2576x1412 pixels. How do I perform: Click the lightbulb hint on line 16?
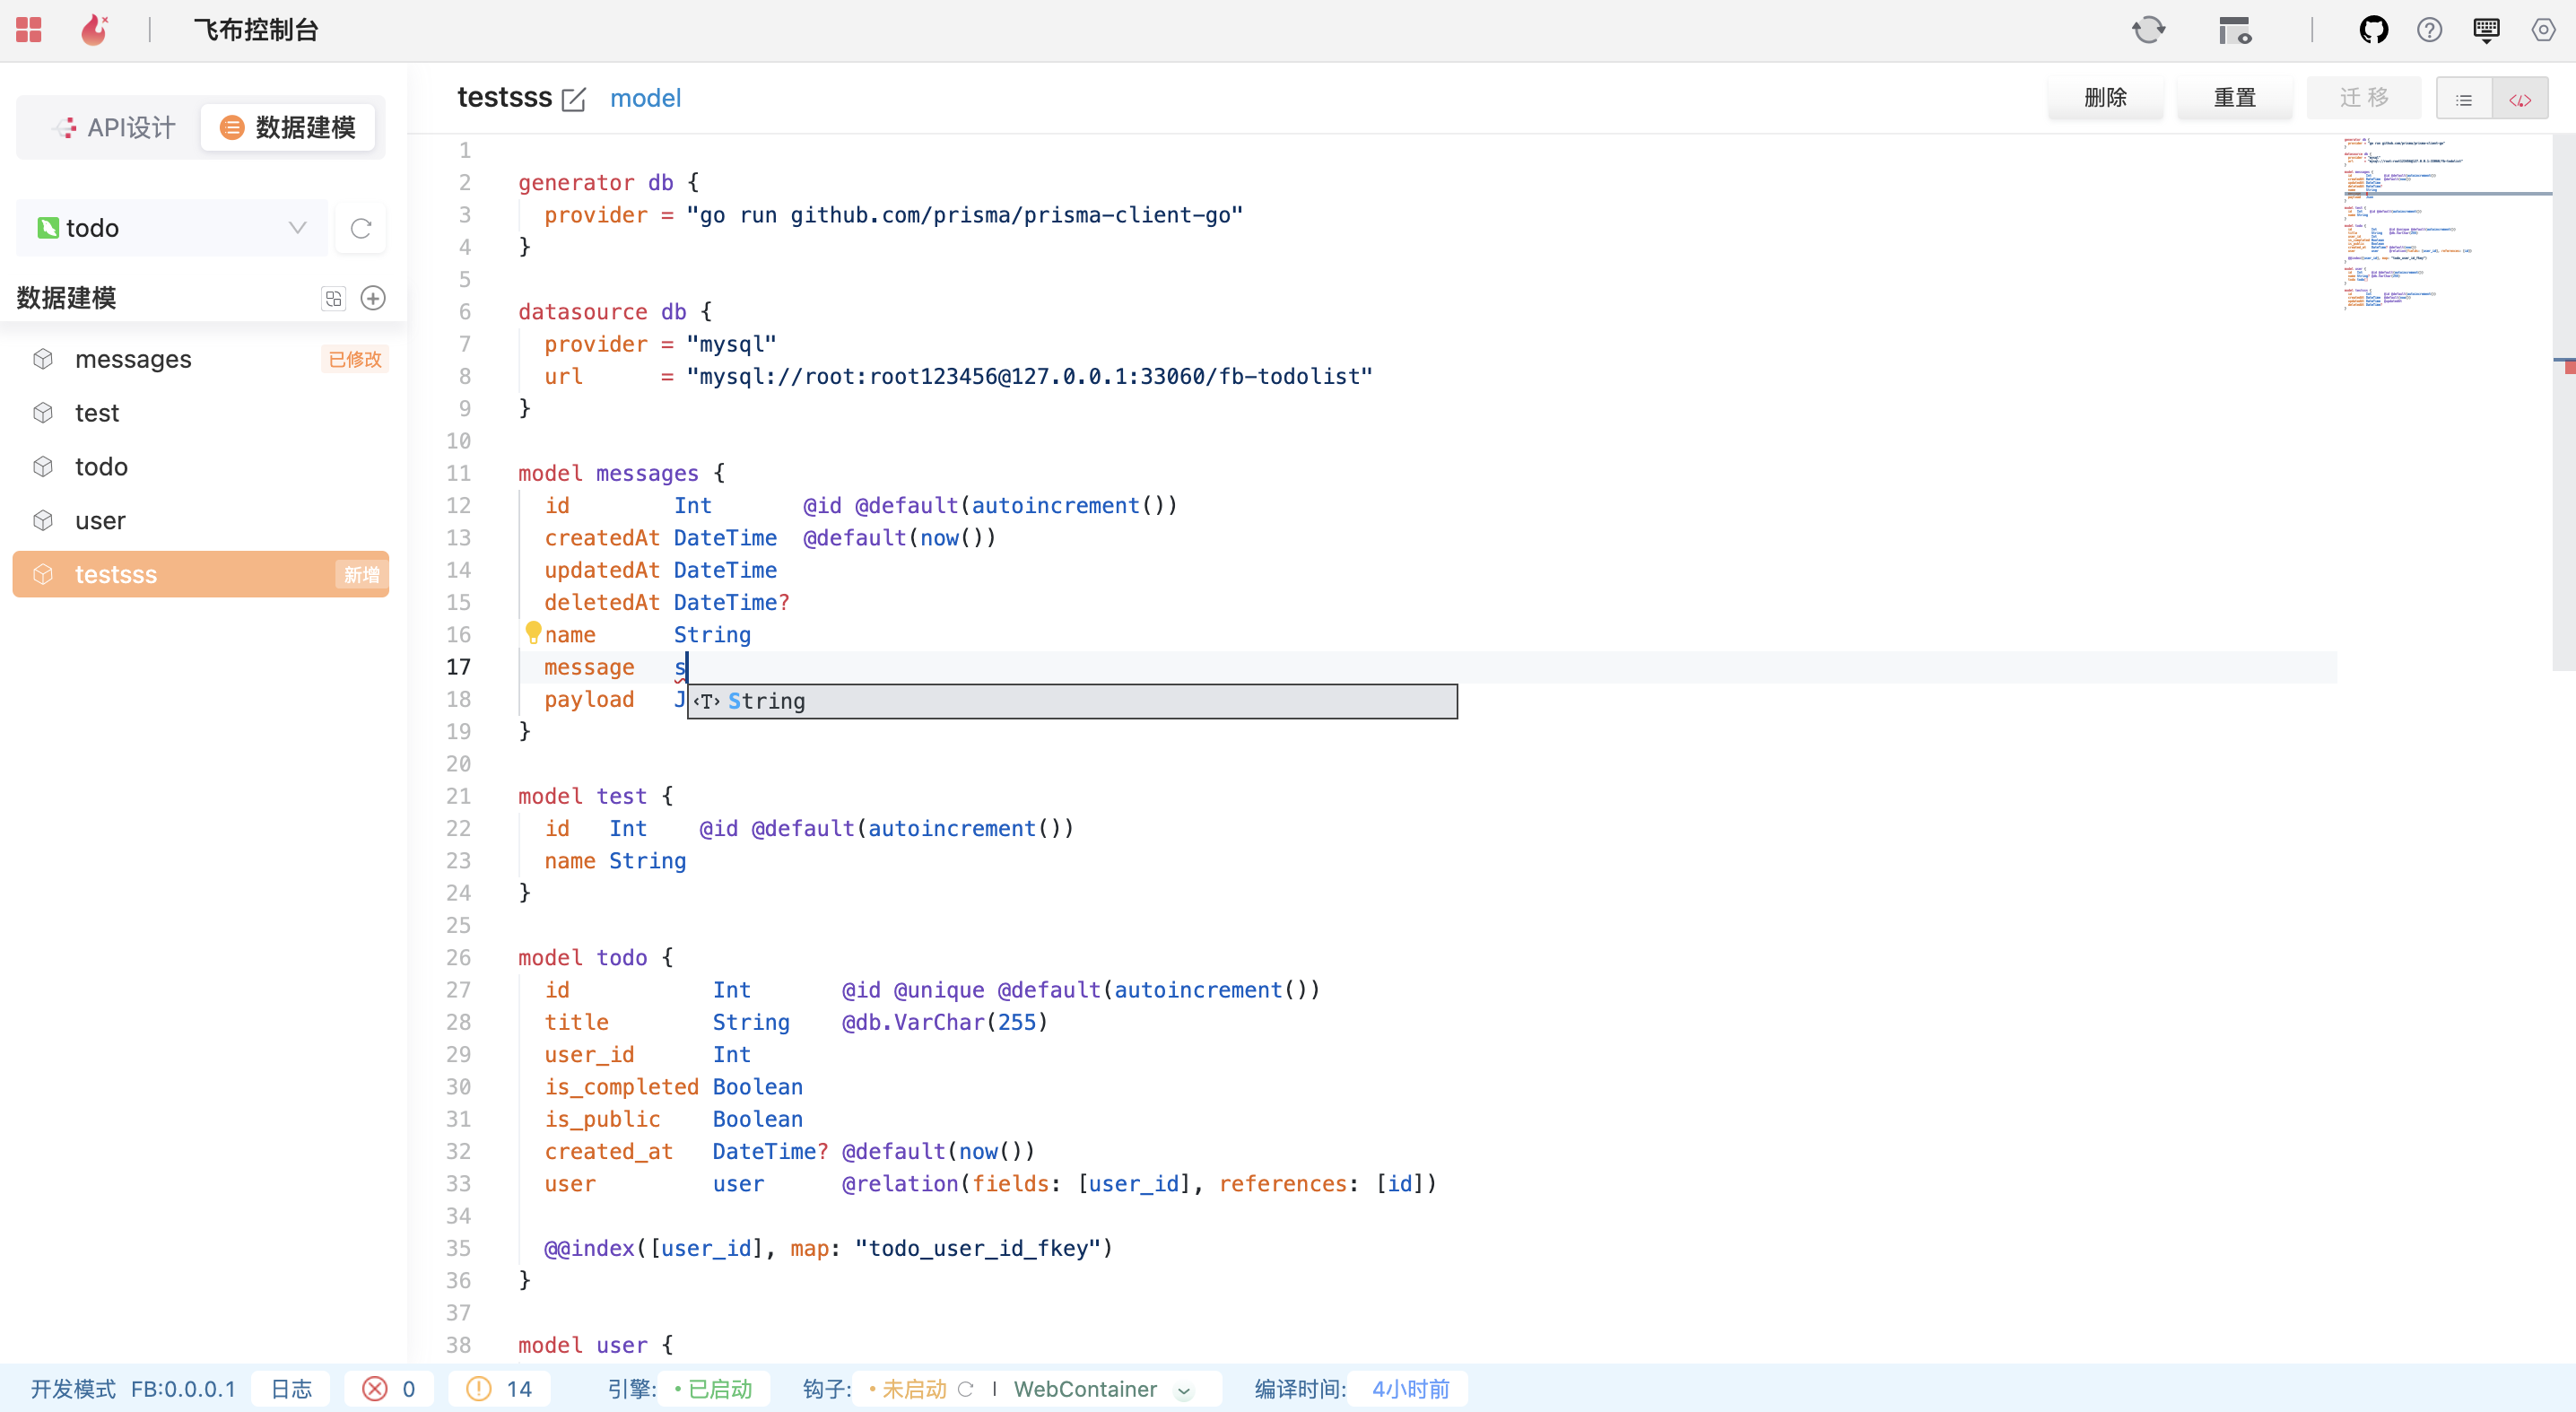click(x=533, y=632)
